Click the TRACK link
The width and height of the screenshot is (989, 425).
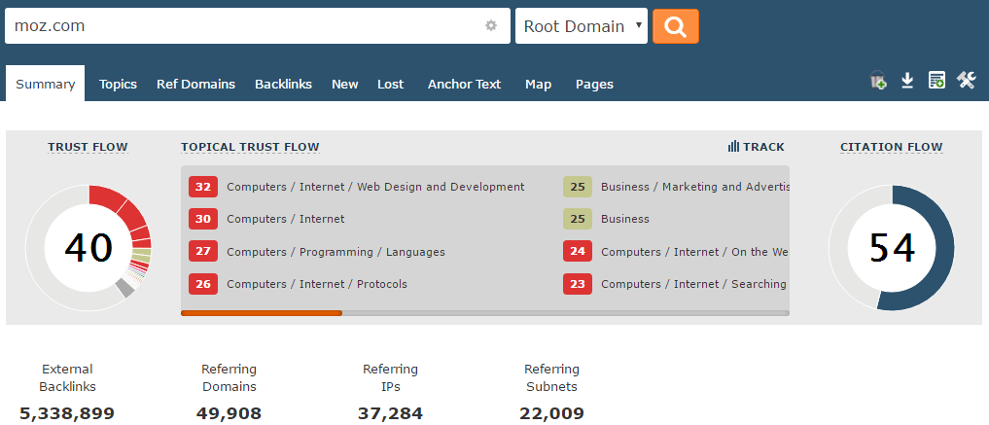coord(763,147)
